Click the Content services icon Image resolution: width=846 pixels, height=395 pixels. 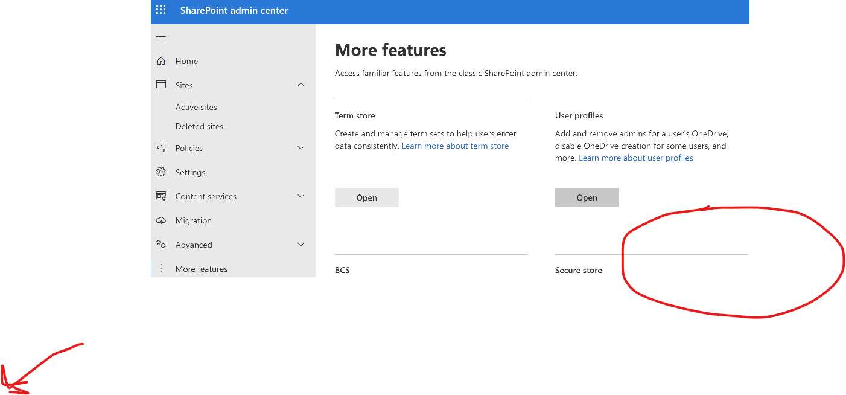tap(161, 196)
